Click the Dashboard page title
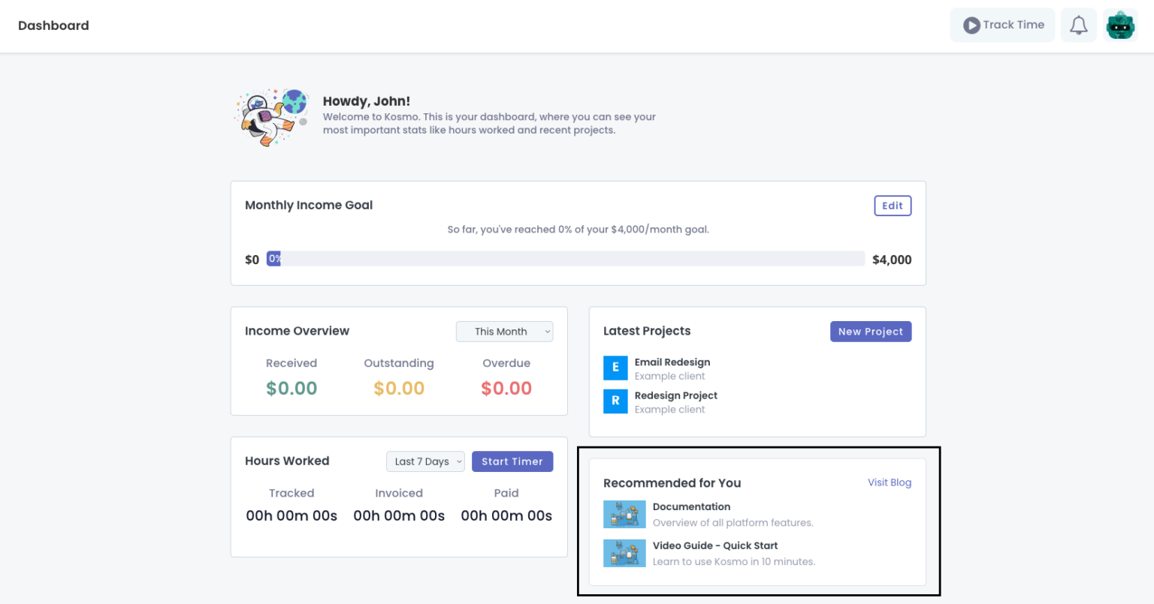The height and width of the screenshot is (604, 1154). [x=53, y=26]
